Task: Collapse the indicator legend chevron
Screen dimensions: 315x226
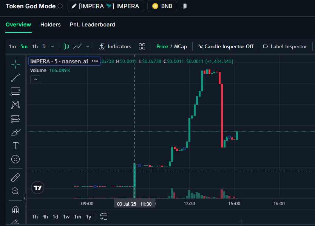Action: pyautogui.click(x=36, y=80)
